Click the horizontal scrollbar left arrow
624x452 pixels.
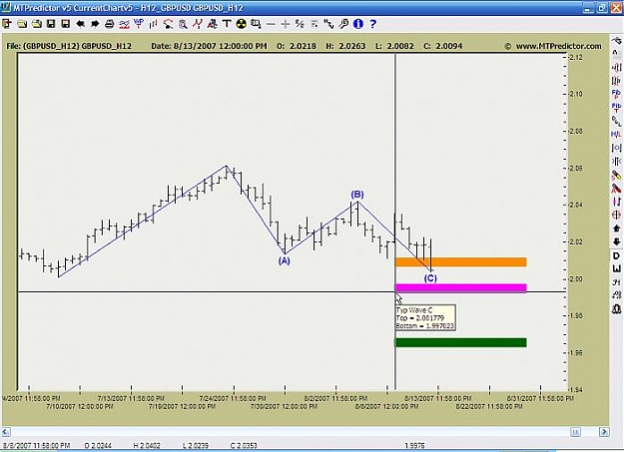tap(6, 432)
